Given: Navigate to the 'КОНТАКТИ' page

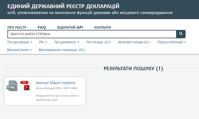Looking at the screenshot, I should pyautogui.click(x=103, y=28).
